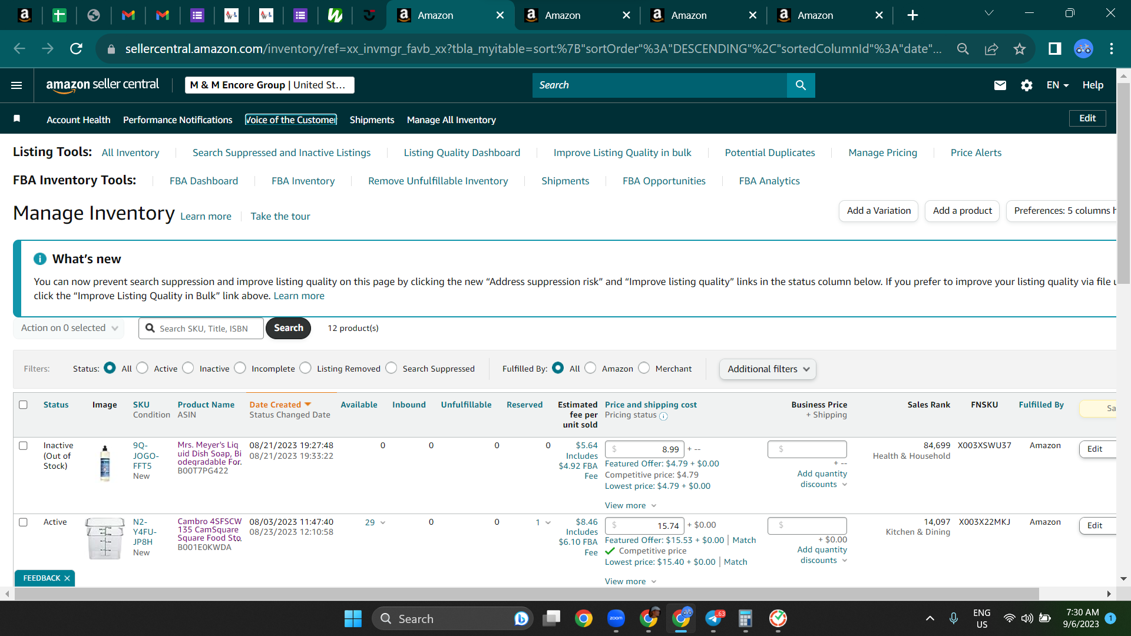Open the Seller Central hamburger menu
The image size is (1131, 636).
tap(16, 85)
